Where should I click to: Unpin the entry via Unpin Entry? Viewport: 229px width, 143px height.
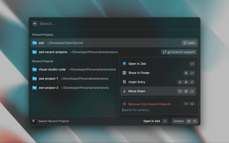click(137, 82)
